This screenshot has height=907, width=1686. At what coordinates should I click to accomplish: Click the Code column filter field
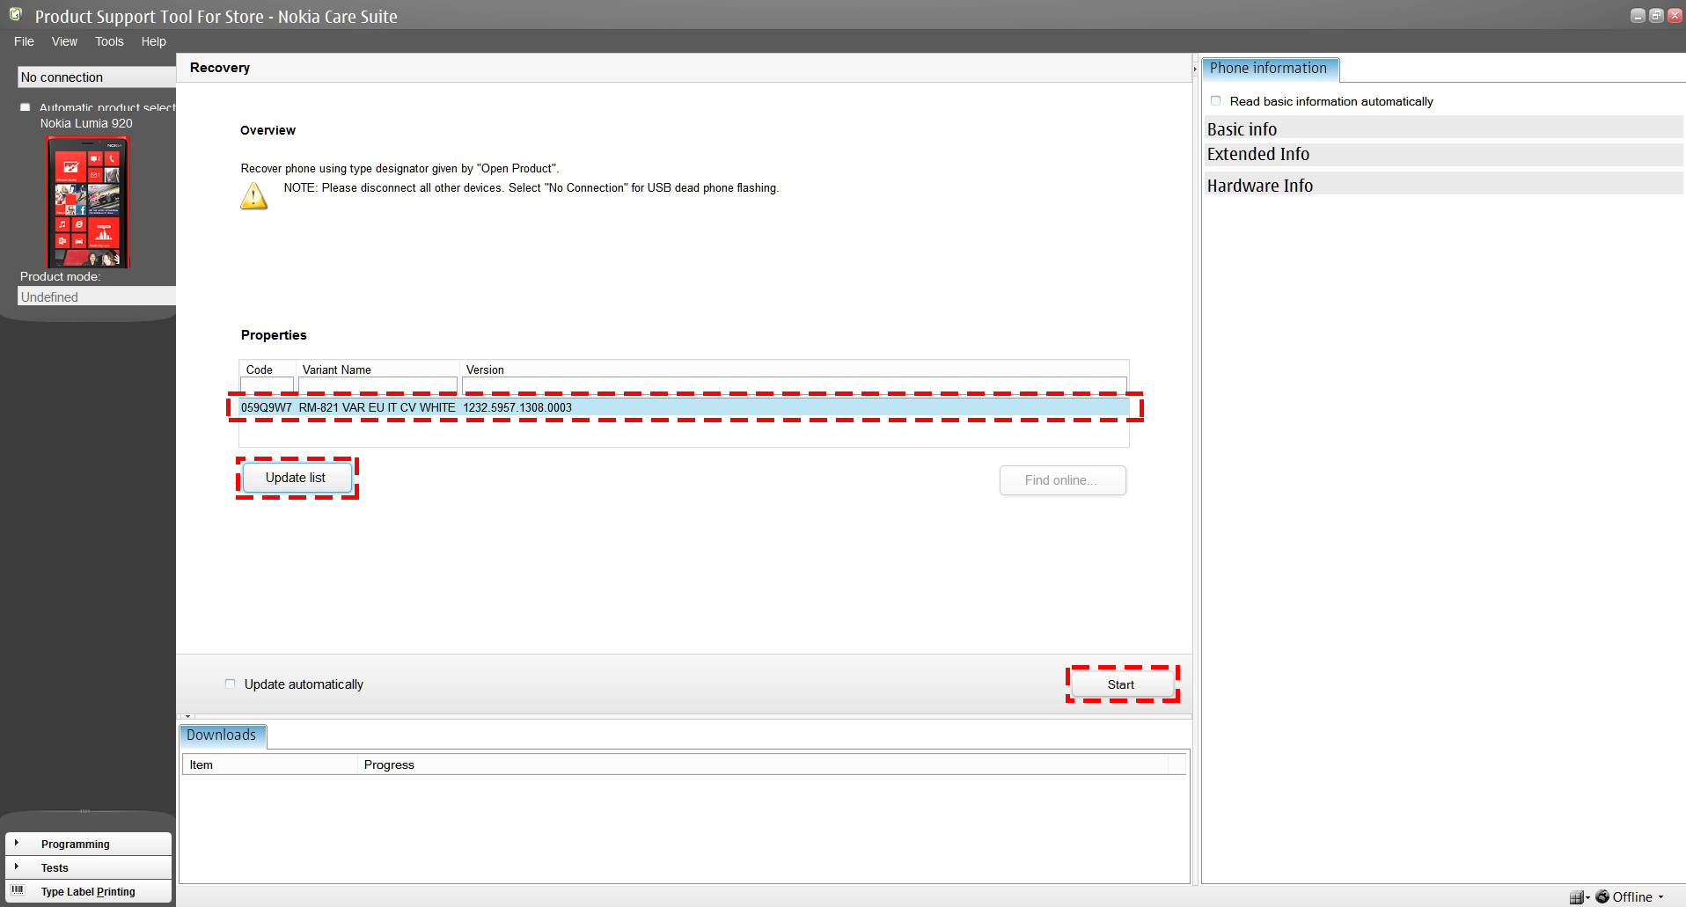point(267,385)
